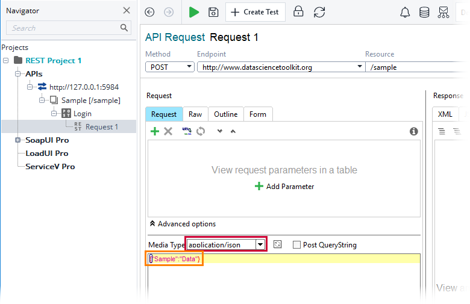
Task: Move the parameter down with the chevron
Action: click(x=220, y=131)
